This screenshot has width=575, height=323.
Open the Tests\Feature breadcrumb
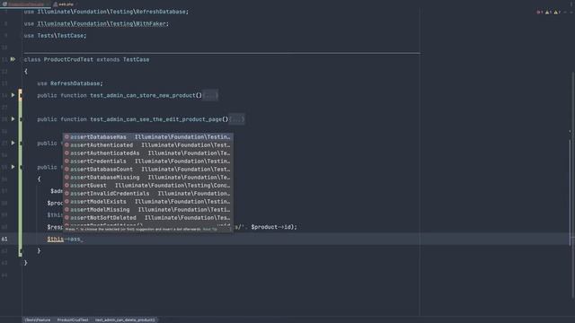coord(37,319)
